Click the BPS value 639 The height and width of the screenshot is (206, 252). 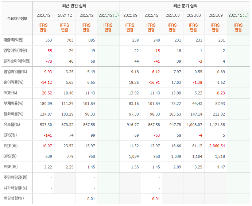point(49,157)
